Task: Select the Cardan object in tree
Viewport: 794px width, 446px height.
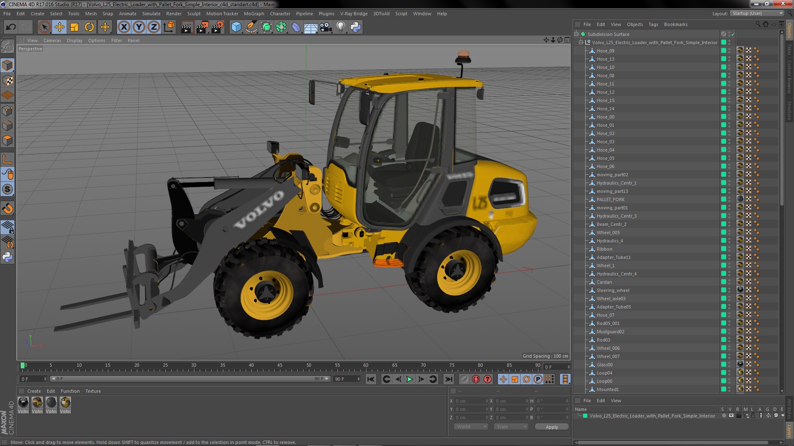Action: 604,282
